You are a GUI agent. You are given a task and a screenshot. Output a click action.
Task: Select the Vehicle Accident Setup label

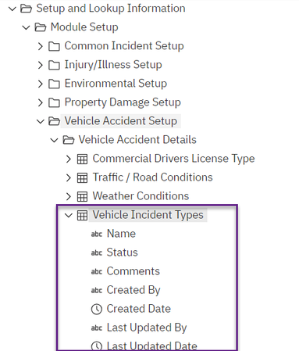click(121, 121)
